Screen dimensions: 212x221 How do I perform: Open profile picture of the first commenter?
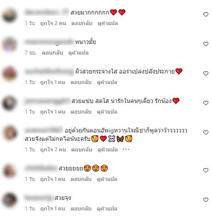[x=10, y=15]
